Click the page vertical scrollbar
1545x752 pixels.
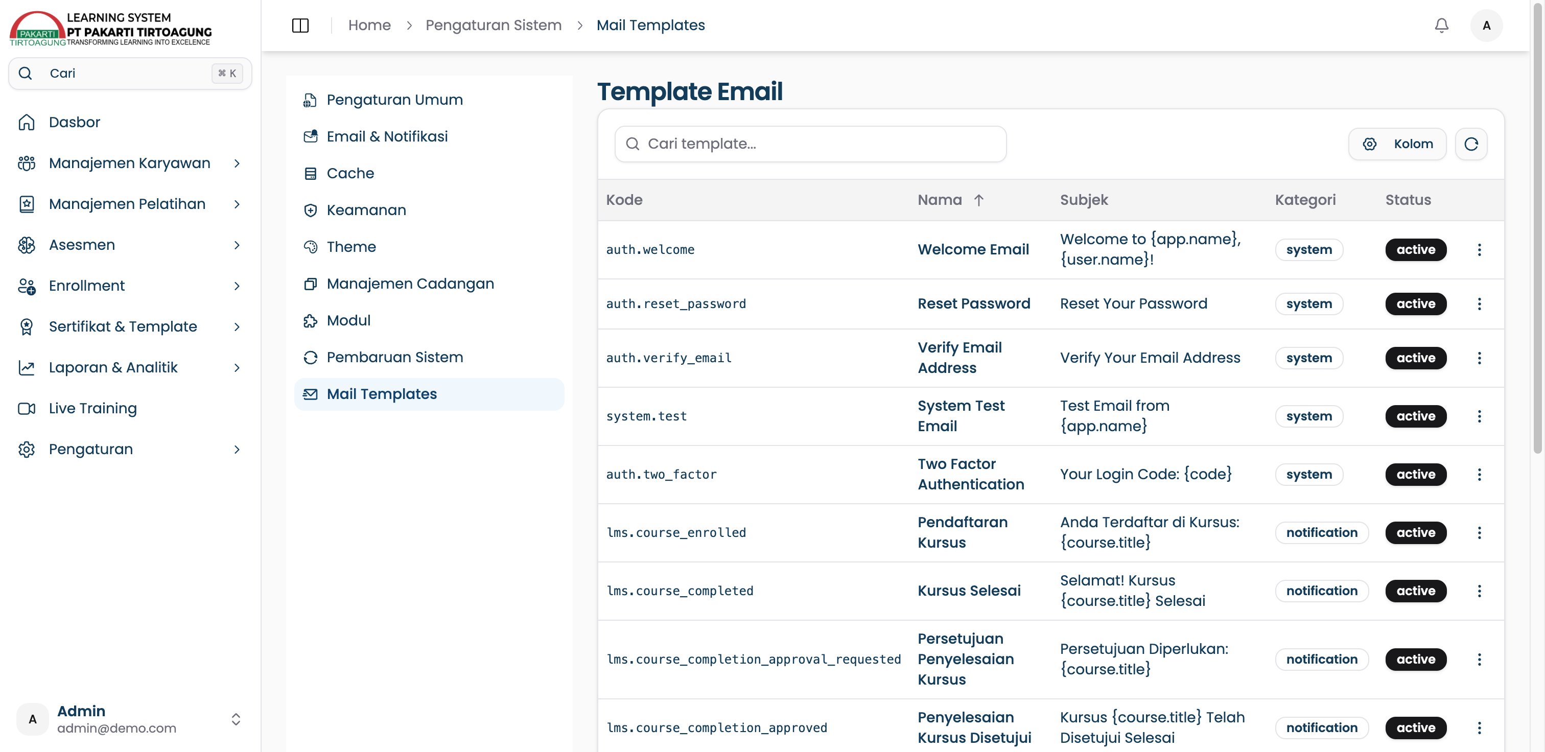pos(1537,228)
